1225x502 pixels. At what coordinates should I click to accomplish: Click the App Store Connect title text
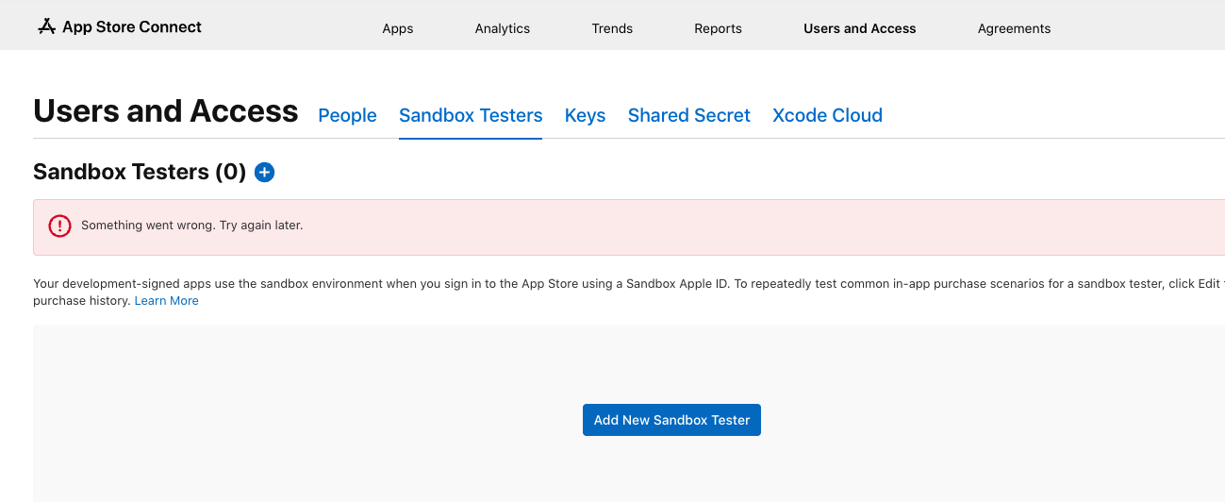(132, 27)
